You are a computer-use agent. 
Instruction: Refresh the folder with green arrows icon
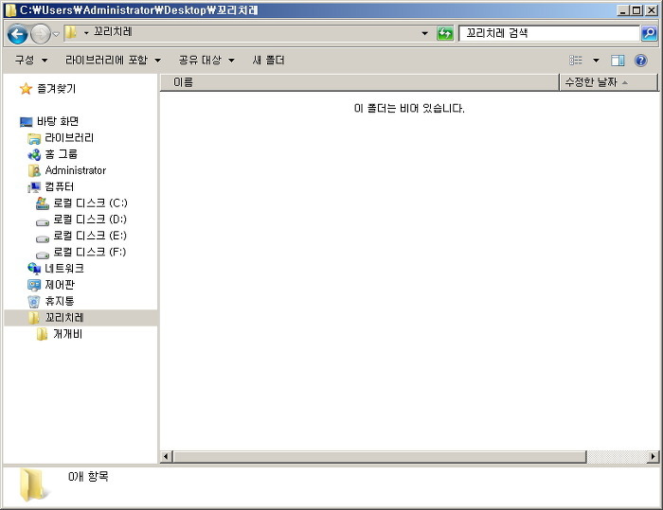click(x=445, y=33)
